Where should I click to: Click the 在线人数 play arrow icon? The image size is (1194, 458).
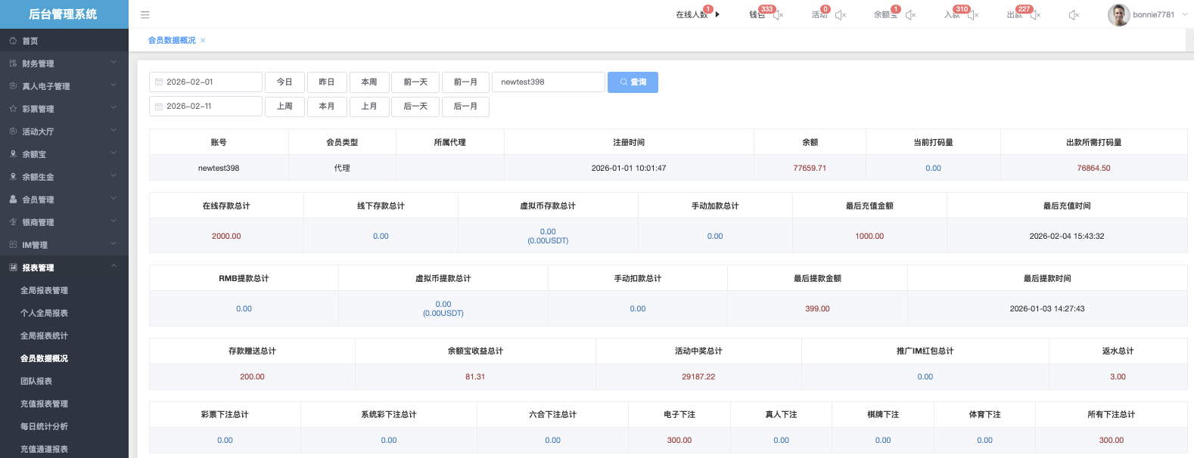(x=717, y=14)
